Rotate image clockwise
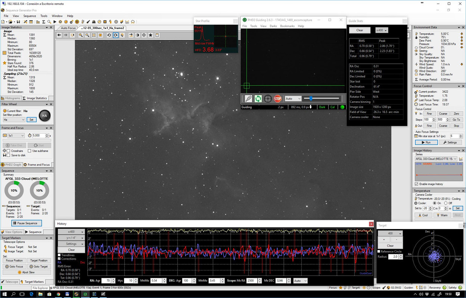Viewport: 466px width, 298px height. click(x=116, y=35)
